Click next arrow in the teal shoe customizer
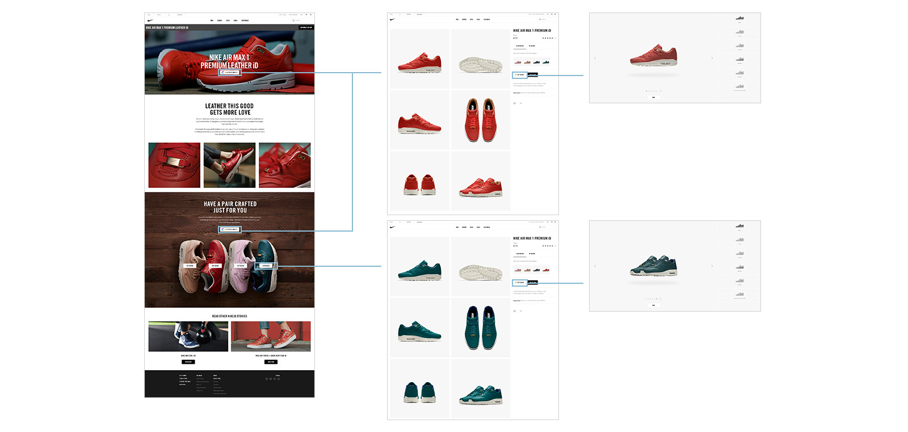The image size is (908, 432). pyautogui.click(x=712, y=266)
